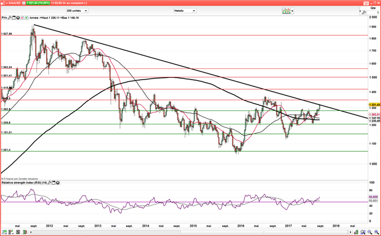Click the info icon next to XAUUSD
381x236 pixels.
point(24,3)
